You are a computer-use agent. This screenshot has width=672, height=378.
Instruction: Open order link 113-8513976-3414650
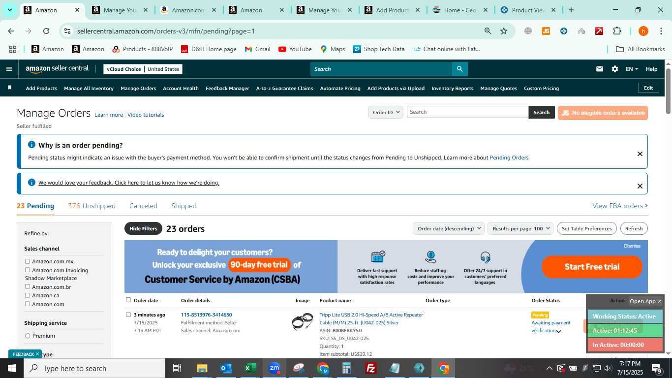click(206, 315)
